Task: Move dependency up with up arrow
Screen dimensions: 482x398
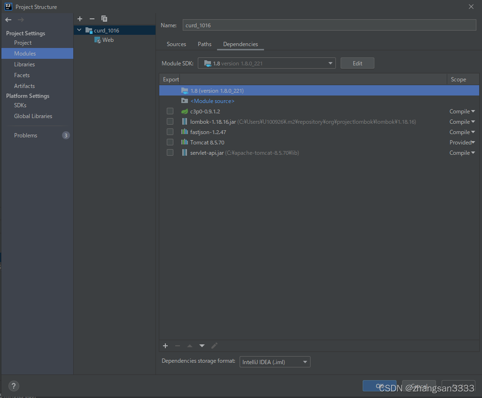Action: coord(190,346)
